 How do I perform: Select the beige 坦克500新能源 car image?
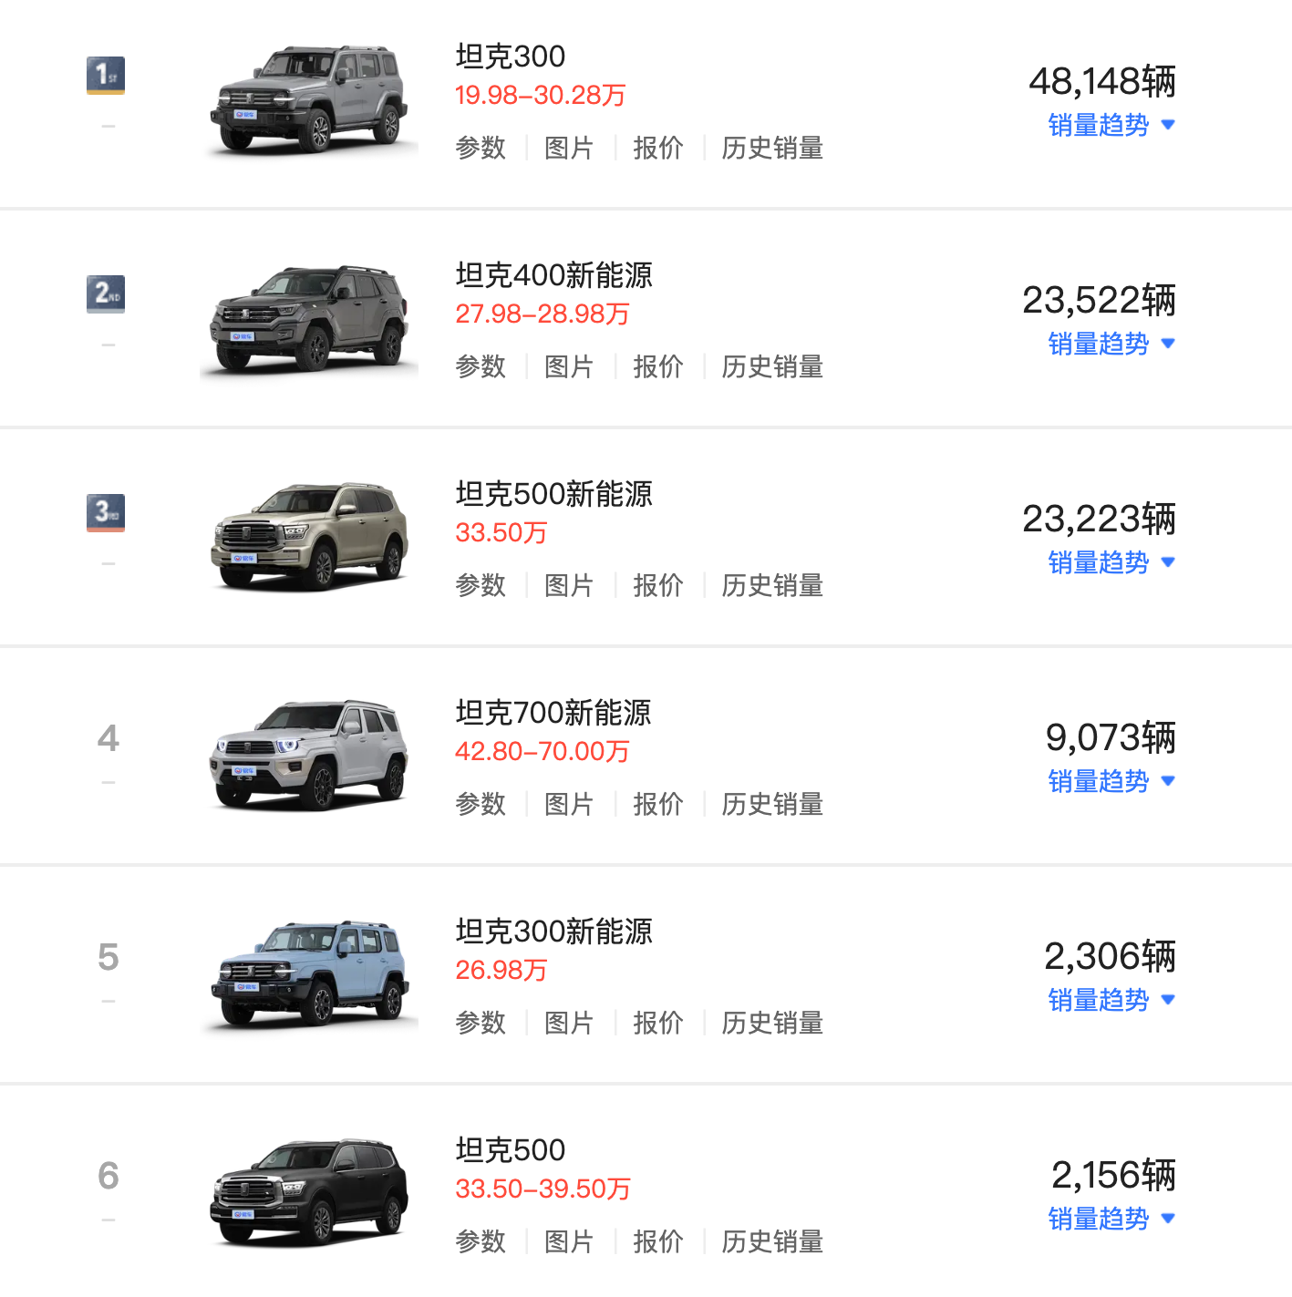coord(310,538)
